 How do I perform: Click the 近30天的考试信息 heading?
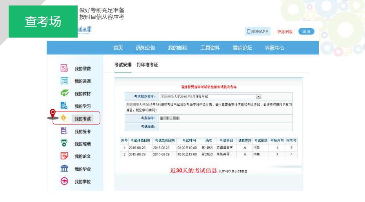pyautogui.click(x=193, y=170)
